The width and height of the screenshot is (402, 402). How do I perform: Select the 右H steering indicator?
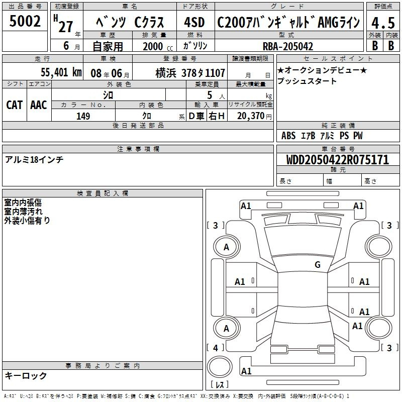click(217, 116)
